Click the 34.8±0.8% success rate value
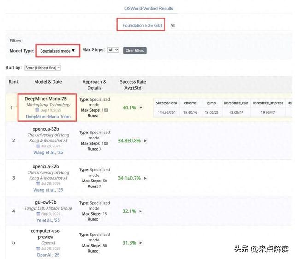The height and width of the screenshot is (259, 295). (129, 141)
